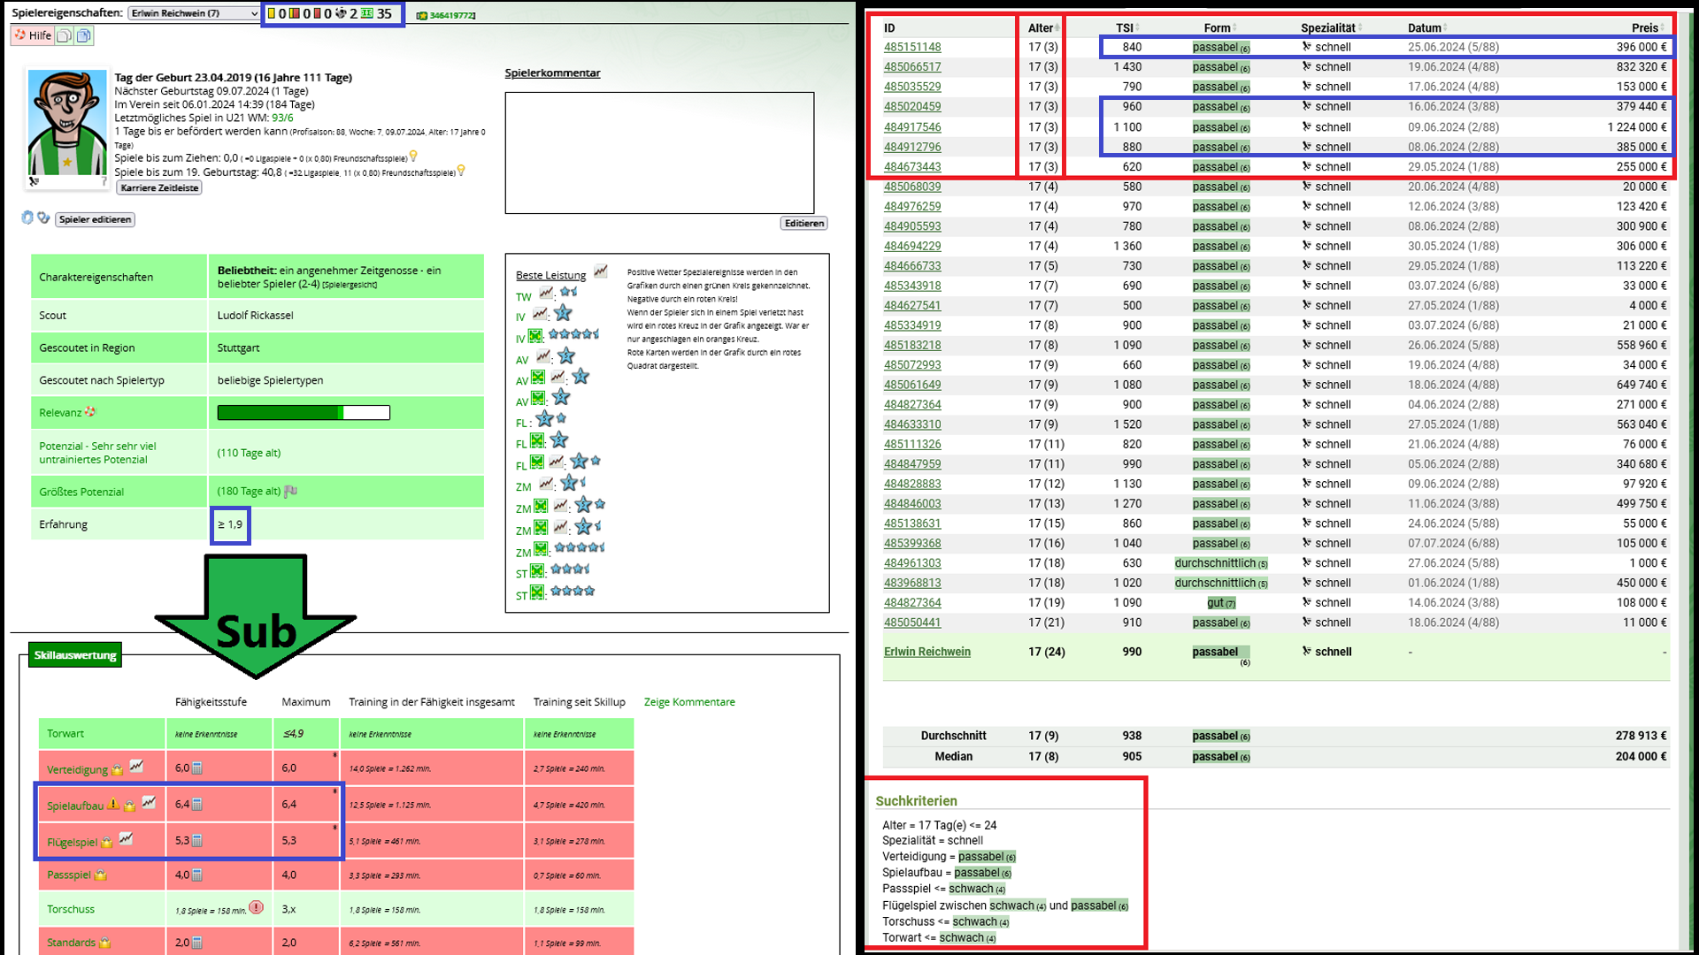Click chart icon next to Beste Leistung

click(601, 271)
